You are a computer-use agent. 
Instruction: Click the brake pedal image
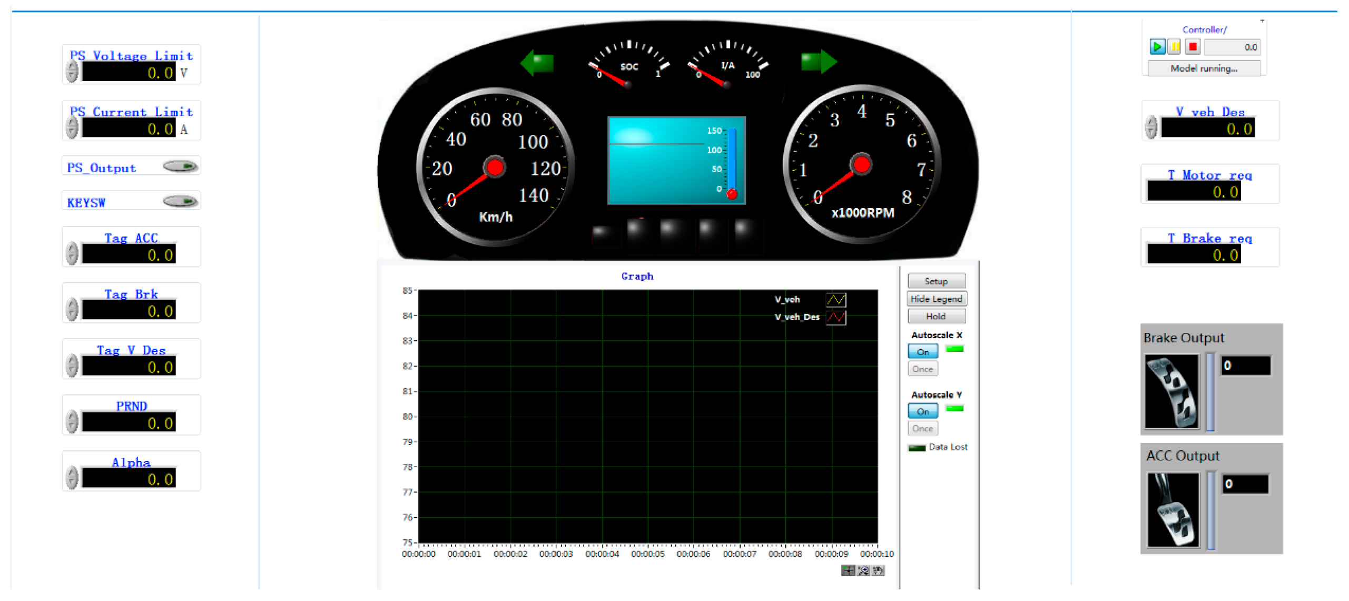[1171, 391]
